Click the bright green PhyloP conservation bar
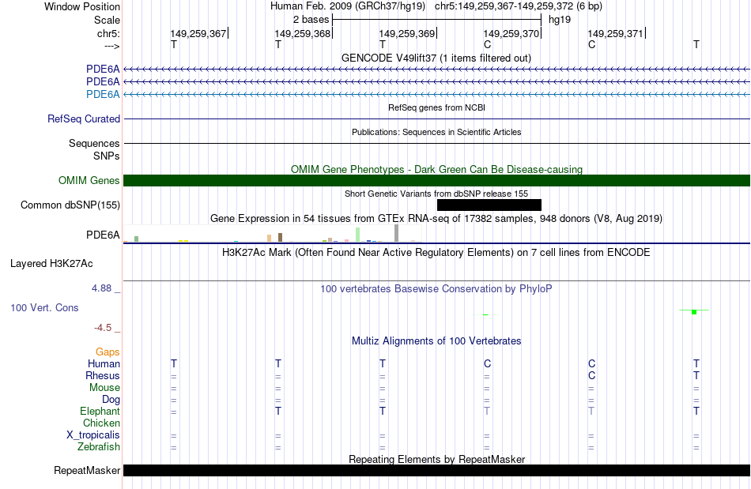This screenshot has width=751, height=489. coord(694,312)
